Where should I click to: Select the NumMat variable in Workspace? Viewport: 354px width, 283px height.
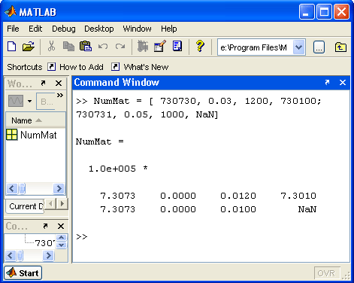[32, 135]
